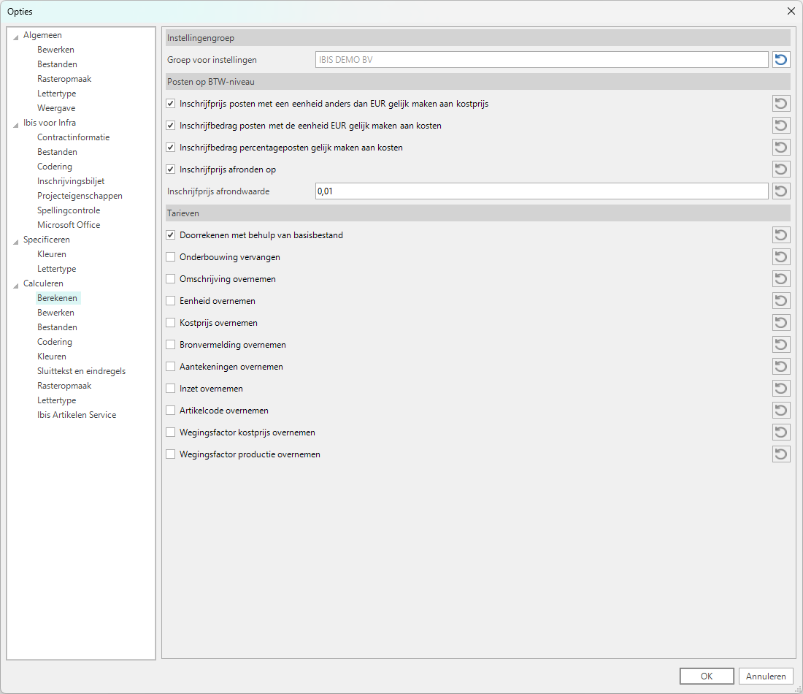
Task: Reset the Groep voor instellingen field
Action: pos(781,60)
